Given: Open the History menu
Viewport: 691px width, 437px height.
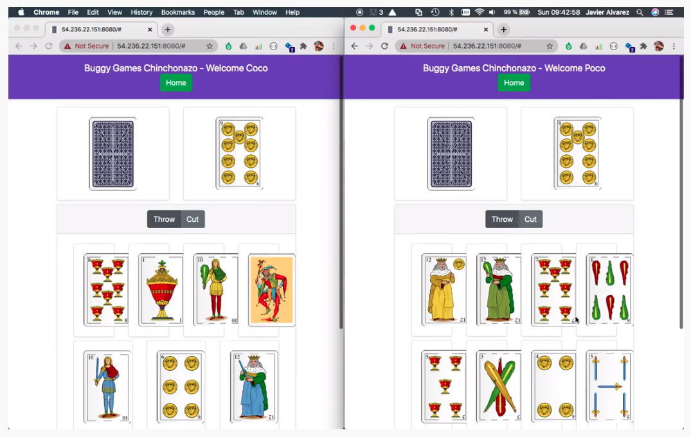Looking at the screenshot, I should point(141,12).
